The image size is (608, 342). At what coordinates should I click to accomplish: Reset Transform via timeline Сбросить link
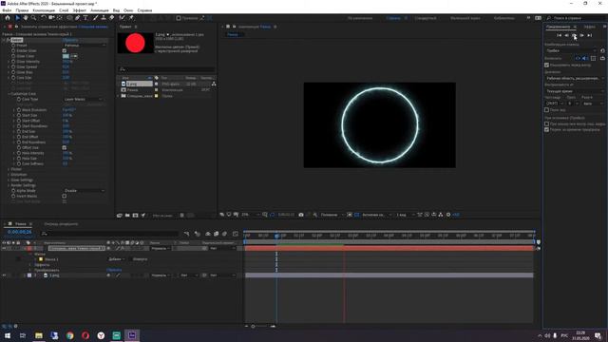114,270
